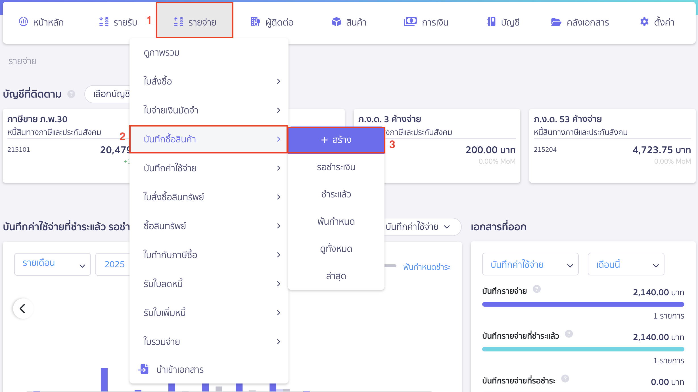The width and height of the screenshot is (698, 392).
Task: Click account code 215204
Action: (x=545, y=149)
